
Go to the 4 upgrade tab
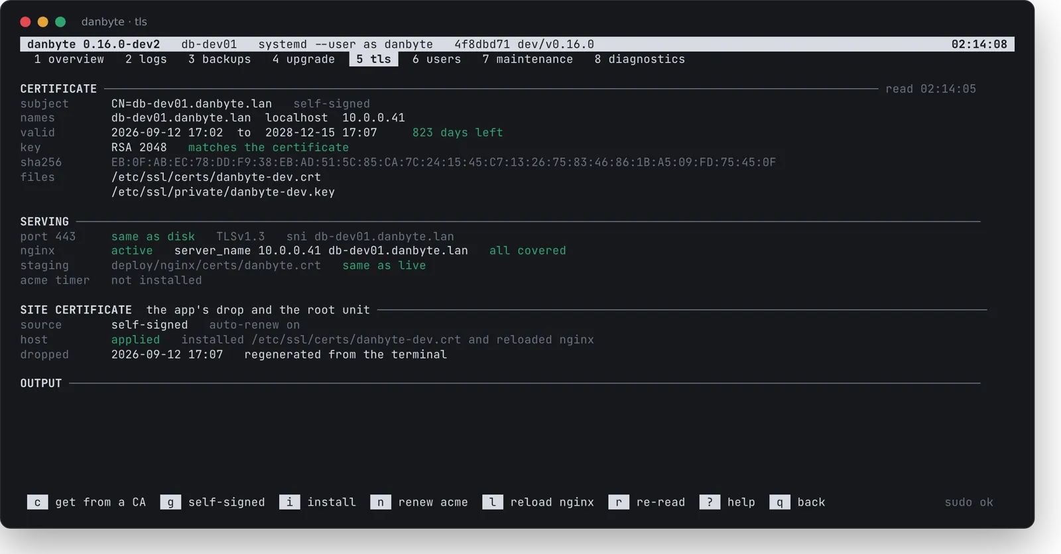coord(303,59)
